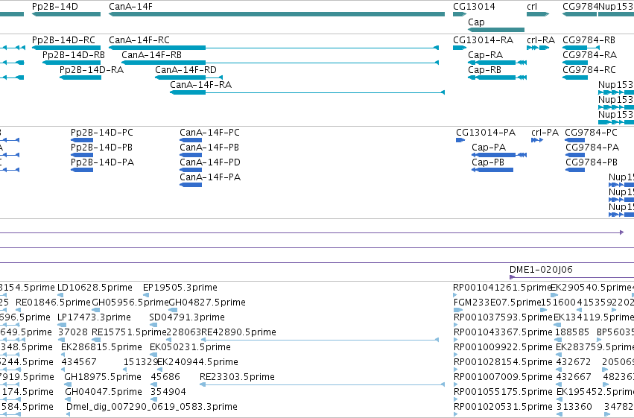Screen dimensions: 634x418
Task: Select EST LP17473.3prime
Action: click(x=62, y=325)
